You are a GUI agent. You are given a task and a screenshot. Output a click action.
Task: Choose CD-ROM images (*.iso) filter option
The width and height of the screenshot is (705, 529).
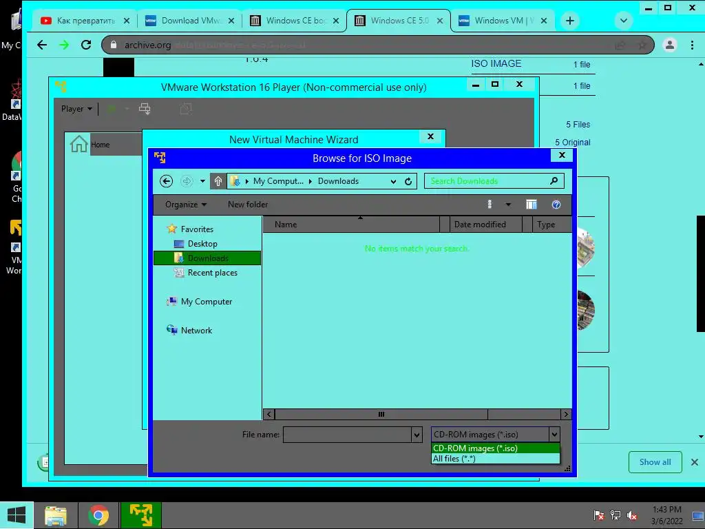coord(496,448)
